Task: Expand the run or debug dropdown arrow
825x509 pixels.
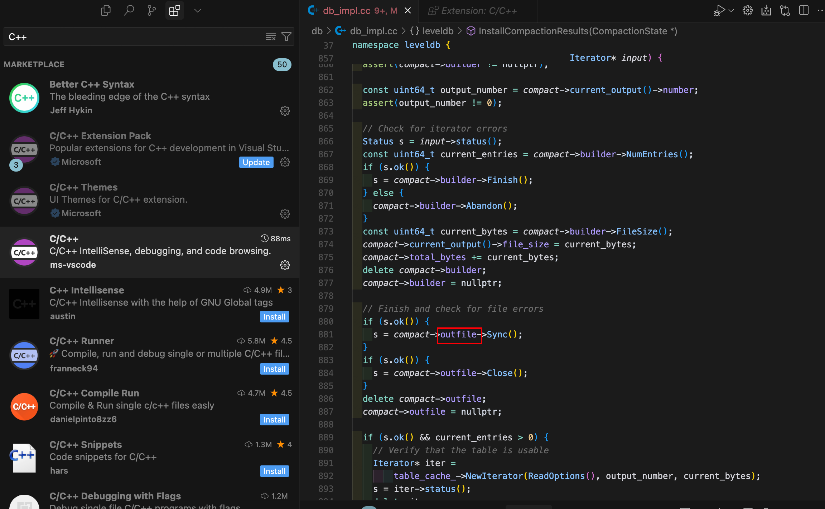Action: tap(731, 10)
